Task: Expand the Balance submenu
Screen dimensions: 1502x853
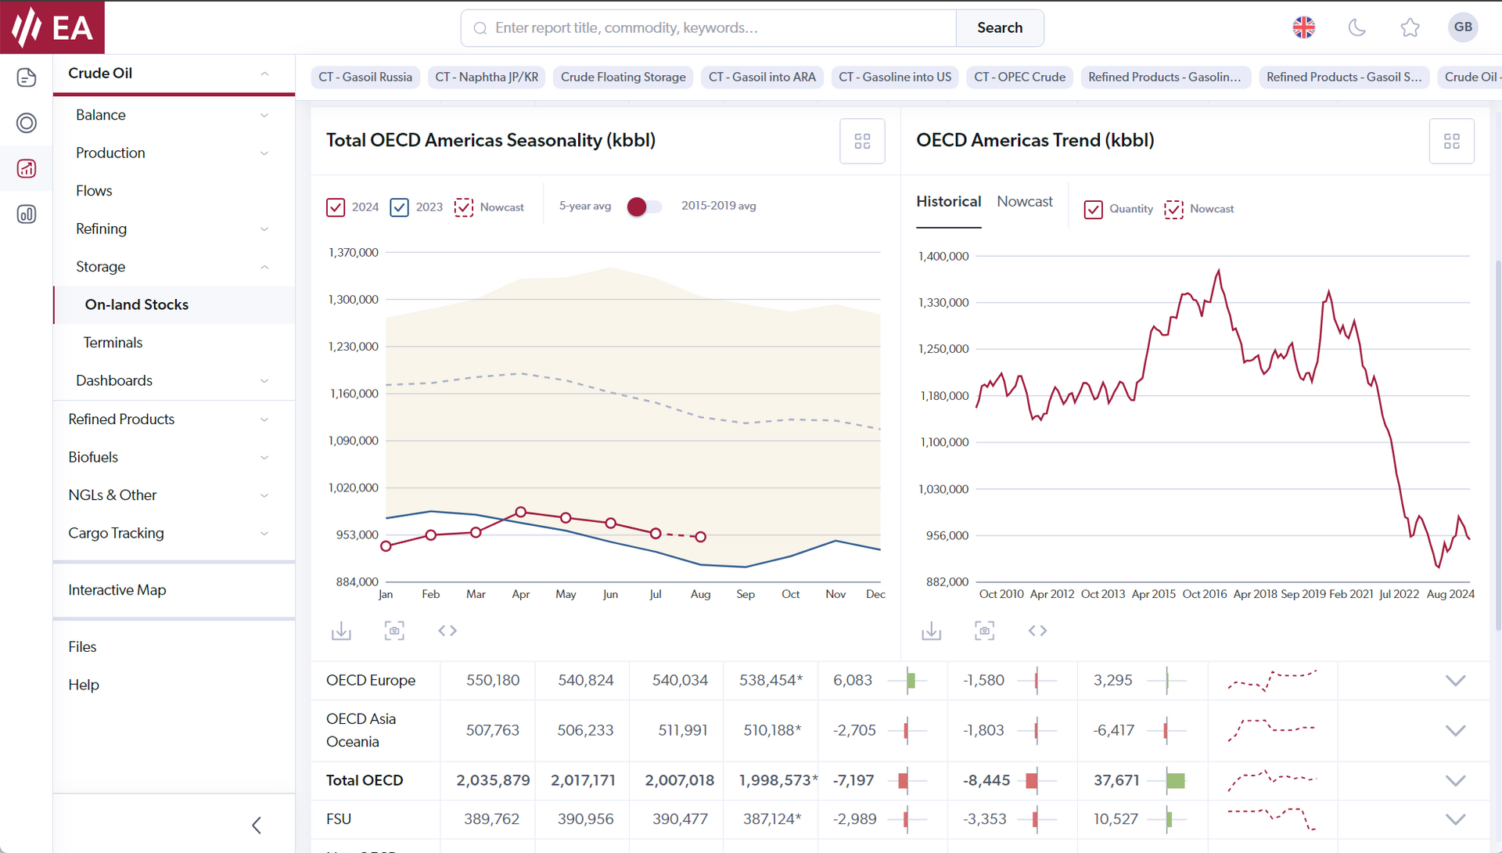Action: (x=264, y=115)
